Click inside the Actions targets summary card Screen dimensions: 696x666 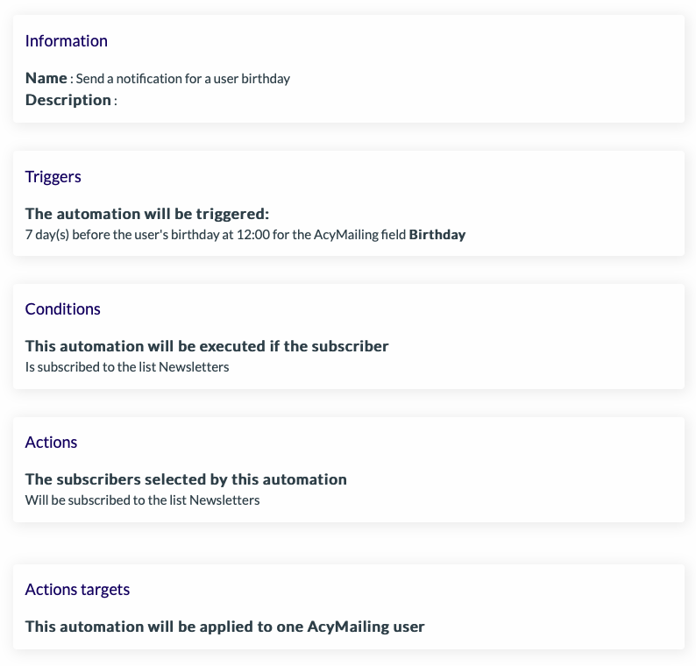click(349, 606)
